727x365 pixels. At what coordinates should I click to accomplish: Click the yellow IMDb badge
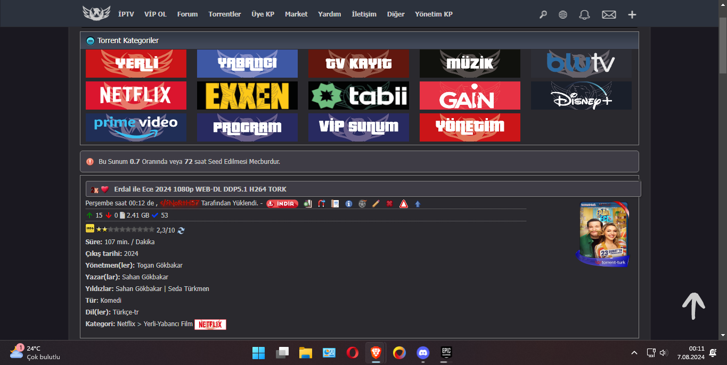click(90, 229)
